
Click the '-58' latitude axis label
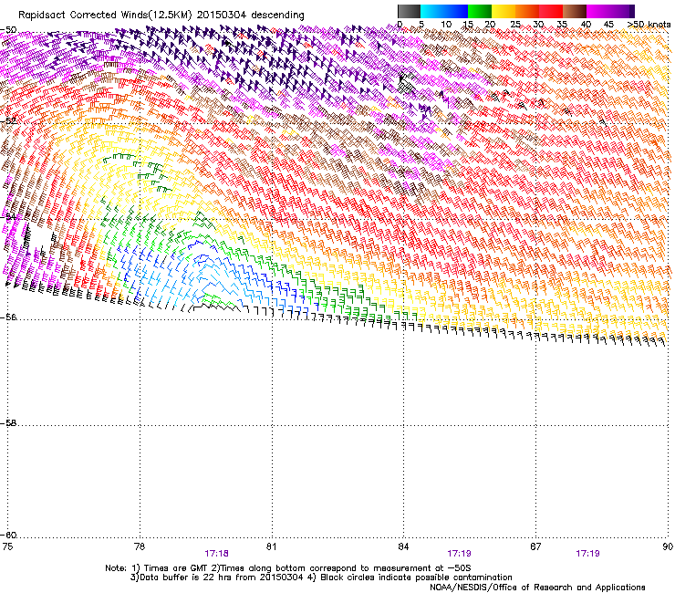(x=8, y=423)
